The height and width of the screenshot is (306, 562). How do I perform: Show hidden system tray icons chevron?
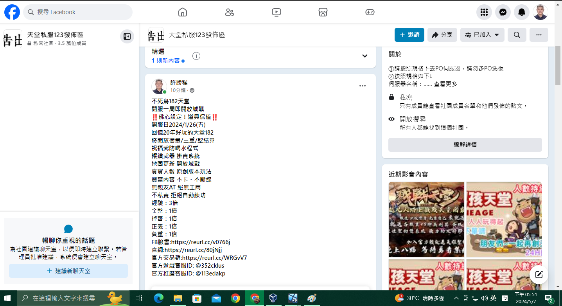pos(456,298)
